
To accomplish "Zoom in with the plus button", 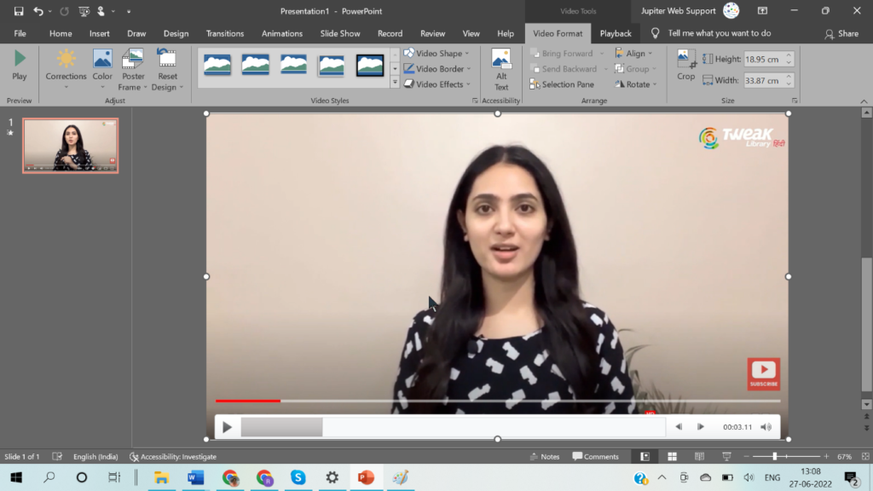I will (x=826, y=457).
